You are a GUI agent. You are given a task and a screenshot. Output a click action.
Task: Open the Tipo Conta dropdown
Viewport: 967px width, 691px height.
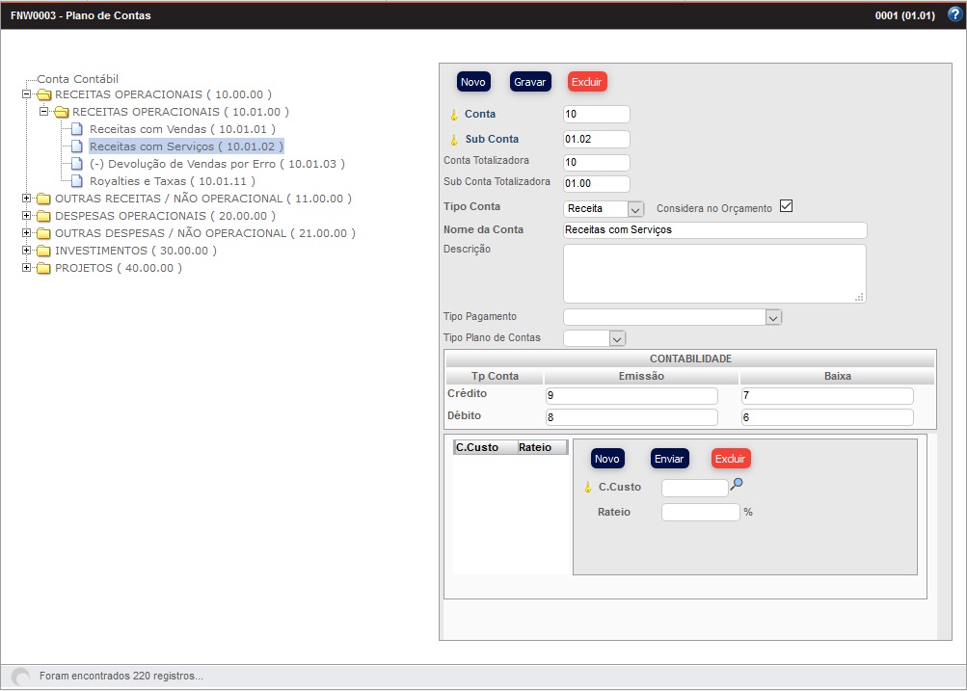pos(637,208)
